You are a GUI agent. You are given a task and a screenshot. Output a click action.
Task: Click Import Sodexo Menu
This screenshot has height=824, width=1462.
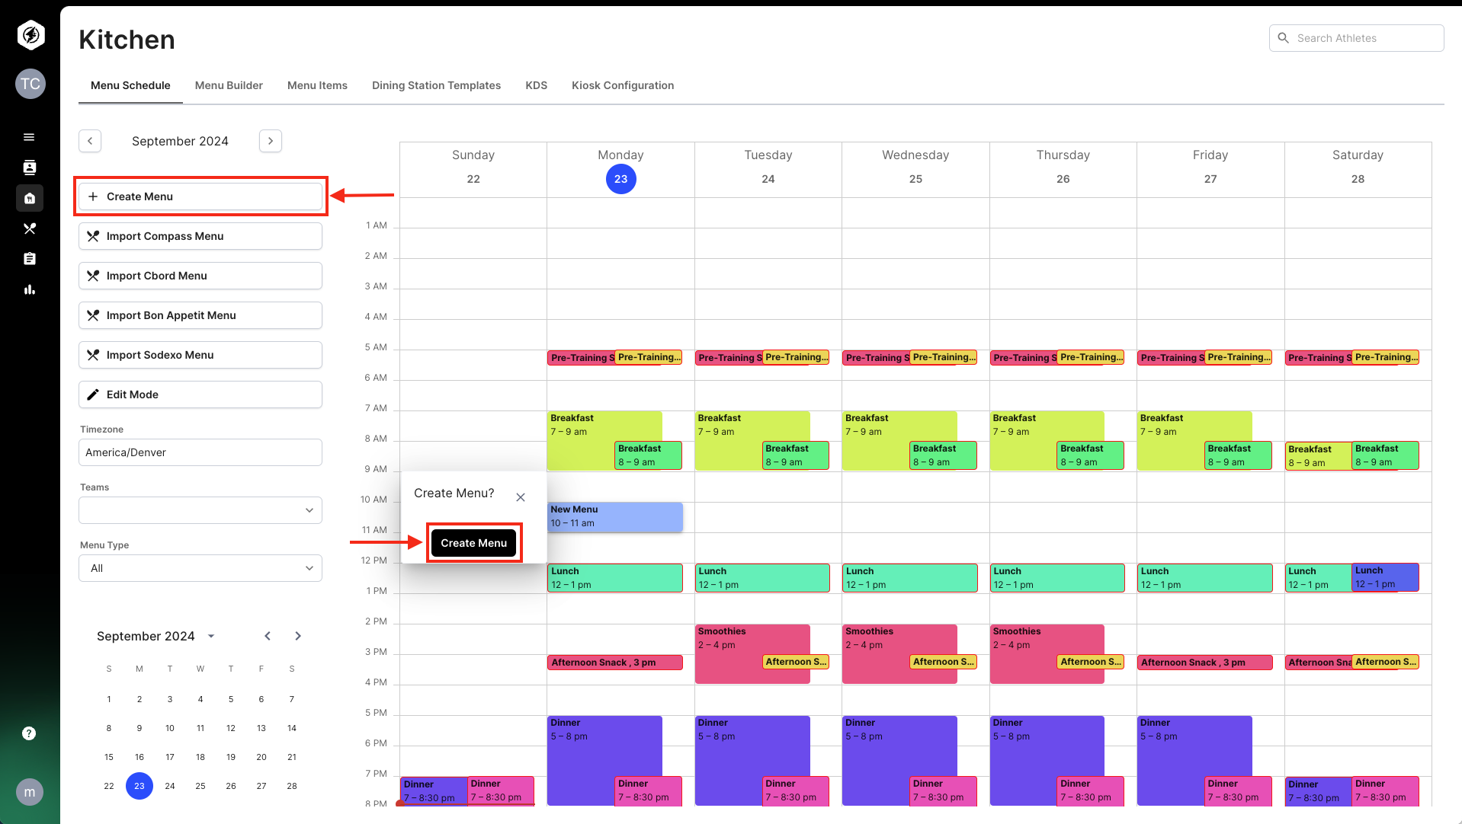200,355
